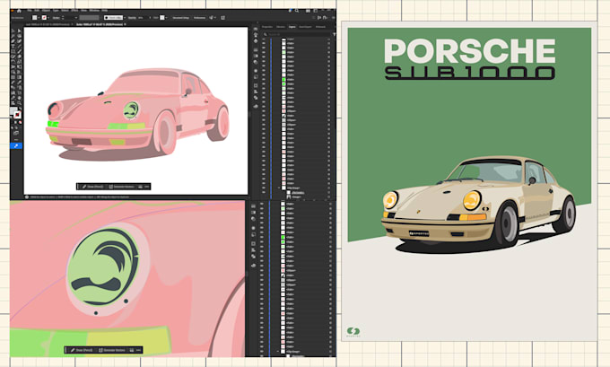Screen dimensions: 610x367
Task: Switch to the Asset Export panel tab
Action: 305,27
